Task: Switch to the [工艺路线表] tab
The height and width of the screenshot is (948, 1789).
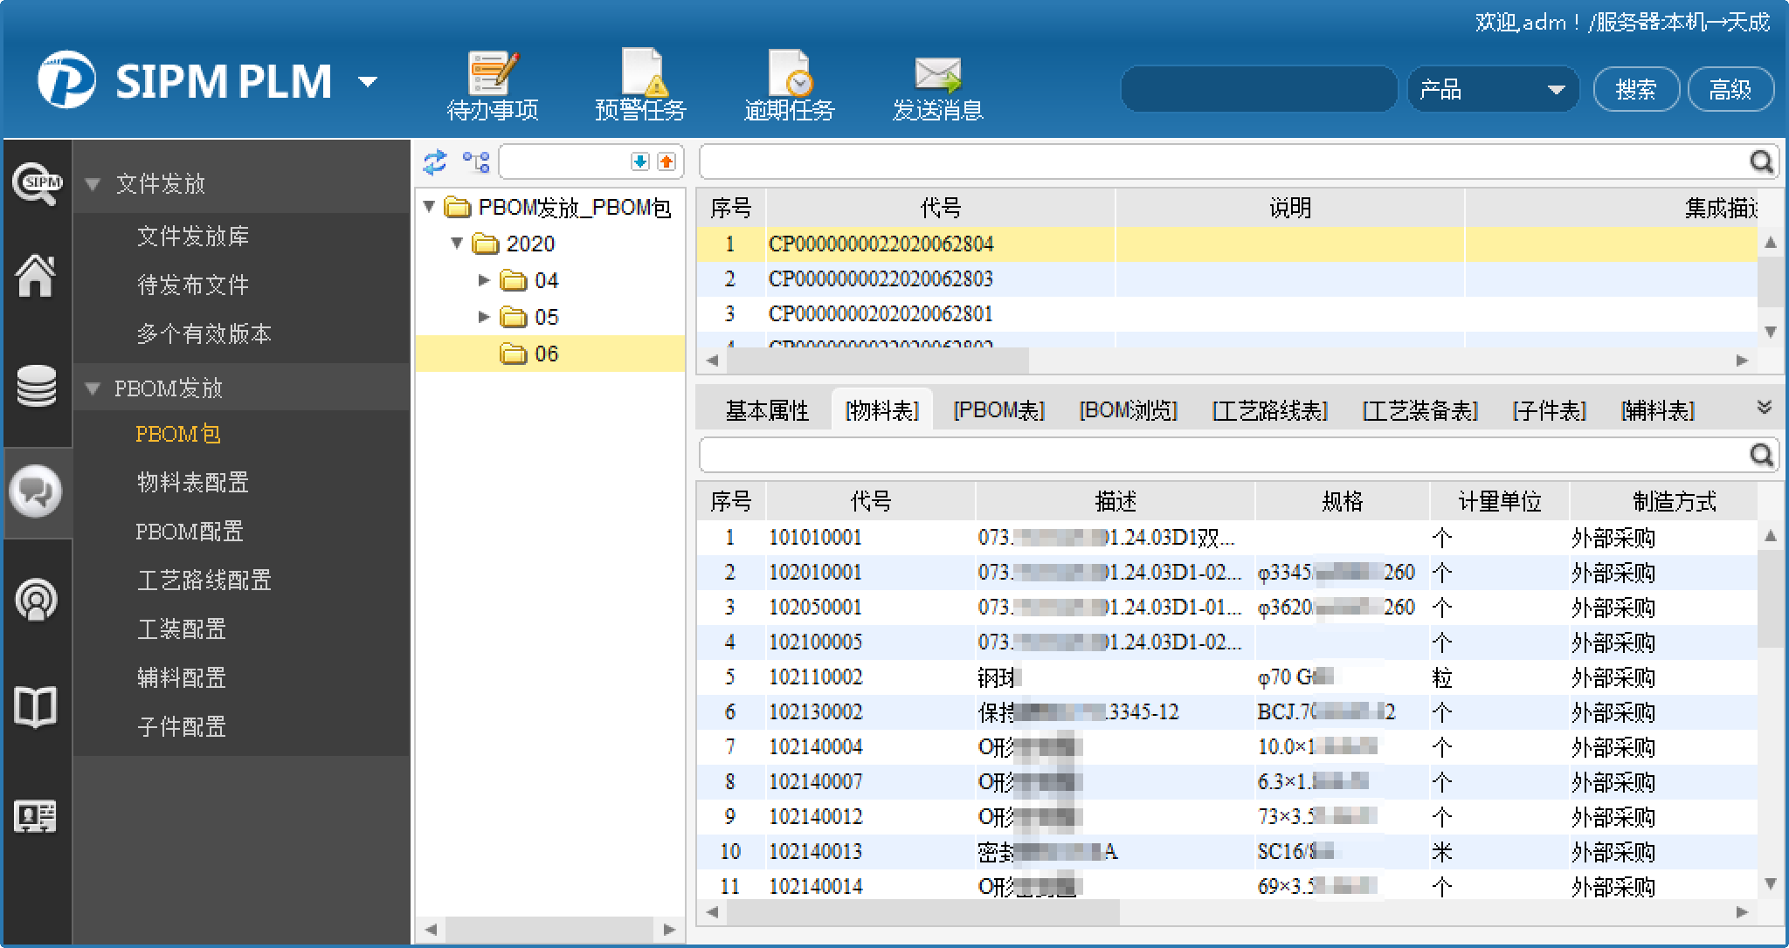Action: (x=1269, y=410)
